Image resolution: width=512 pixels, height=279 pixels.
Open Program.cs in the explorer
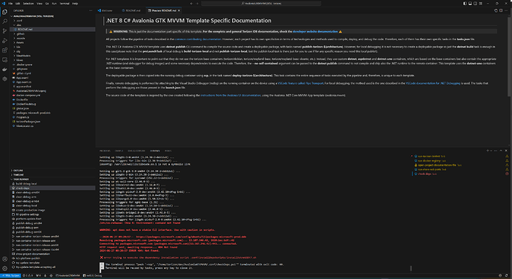pos(22,117)
